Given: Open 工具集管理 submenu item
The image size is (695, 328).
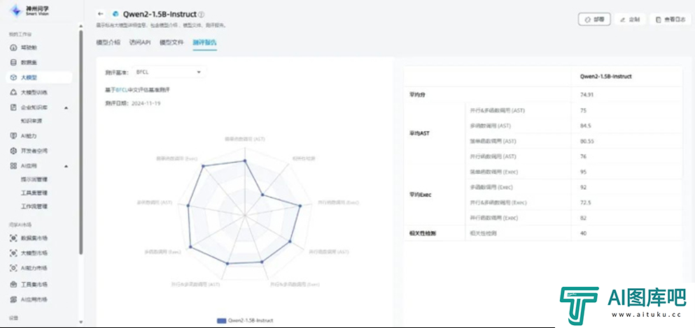Looking at the screenshot, I should [34, 193].
